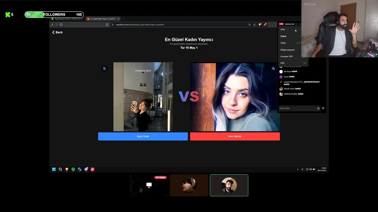Open the right contestant portrait photo

coord(235,97)
